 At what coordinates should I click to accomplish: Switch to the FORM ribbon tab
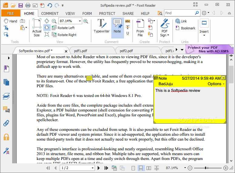coord(87,13)
